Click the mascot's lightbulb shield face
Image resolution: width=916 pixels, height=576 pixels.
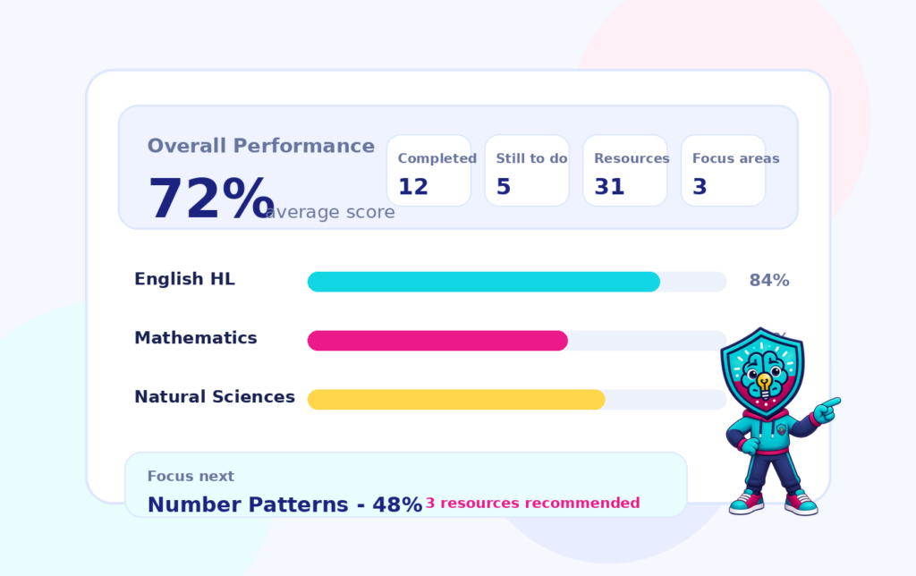click(x=762, y=371)
